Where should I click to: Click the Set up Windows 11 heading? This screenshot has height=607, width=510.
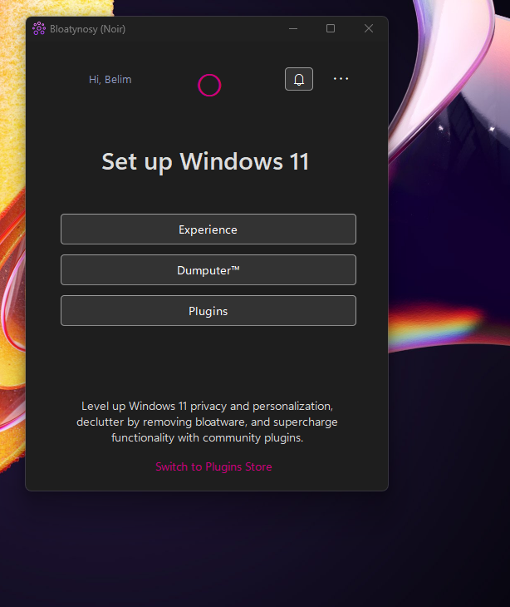205,162
